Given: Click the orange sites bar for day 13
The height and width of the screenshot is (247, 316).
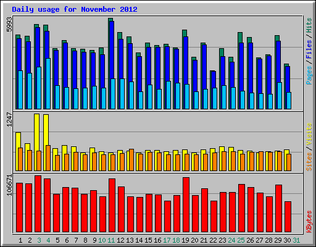Looking at the screenshot, I should coord(131,160).
